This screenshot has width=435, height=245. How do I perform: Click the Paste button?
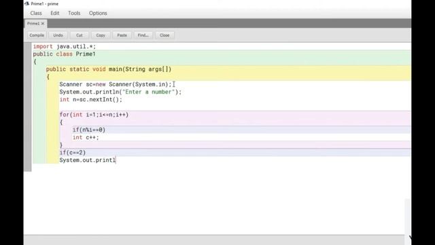click(122, 35)
